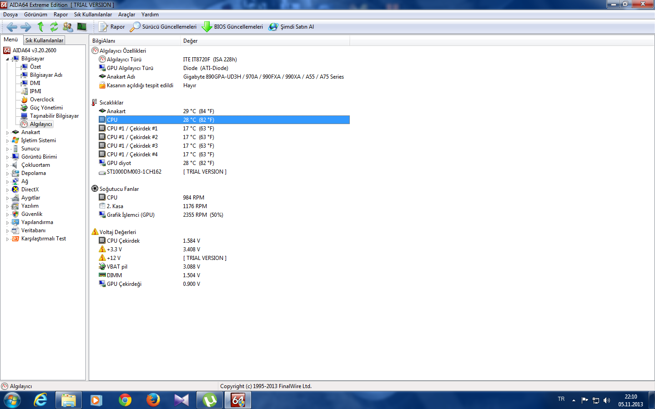Expand the Sunucu tree node
The image size is (655, 409).
(7, 149)
